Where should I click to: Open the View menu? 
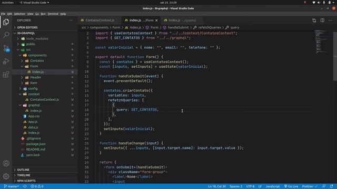pos(30,14)
